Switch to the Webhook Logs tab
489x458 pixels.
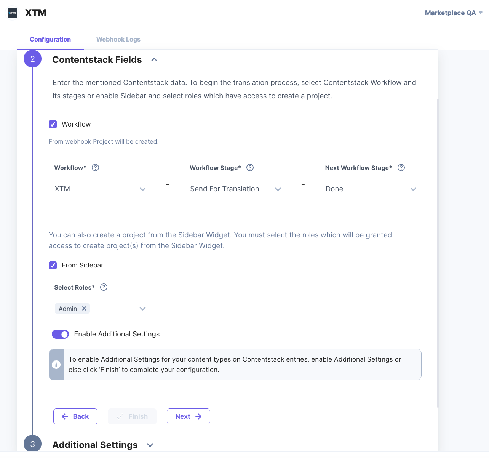118,39
